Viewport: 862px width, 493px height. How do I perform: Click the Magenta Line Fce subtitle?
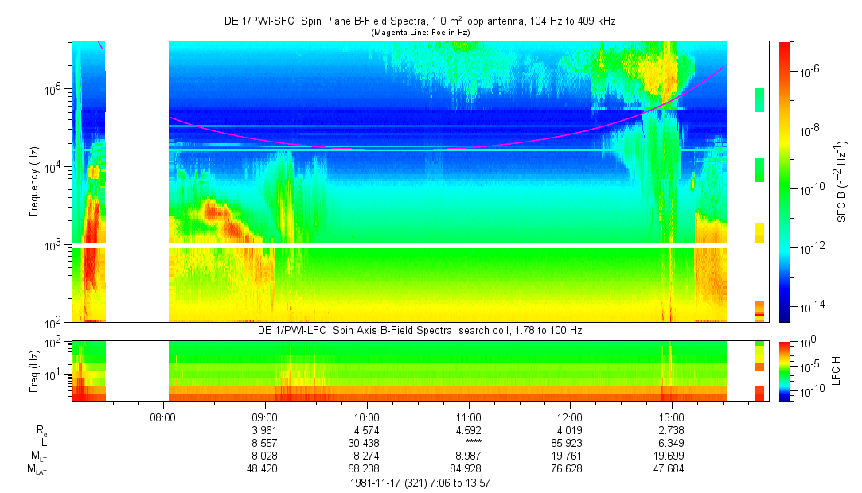tap(419, 33)
